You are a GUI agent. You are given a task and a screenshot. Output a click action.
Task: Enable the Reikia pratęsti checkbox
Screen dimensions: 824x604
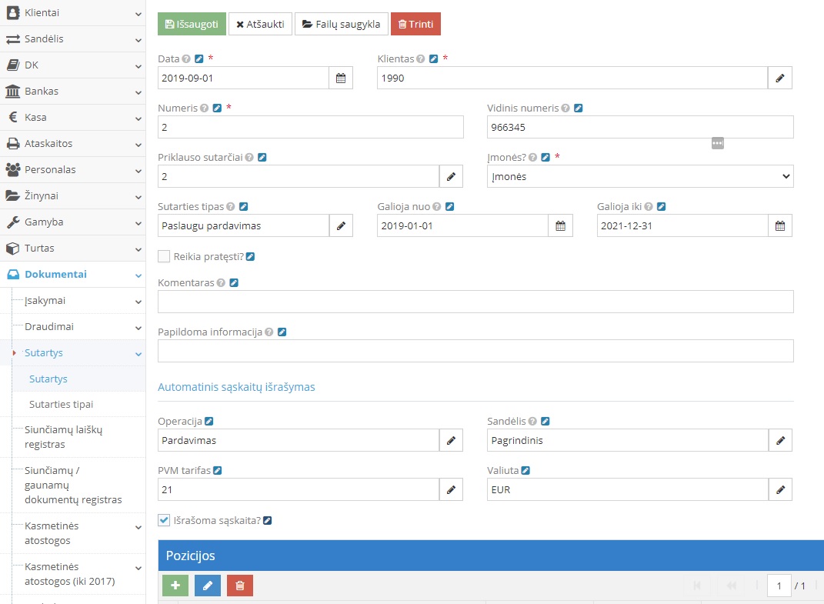[x=164, y=256]
